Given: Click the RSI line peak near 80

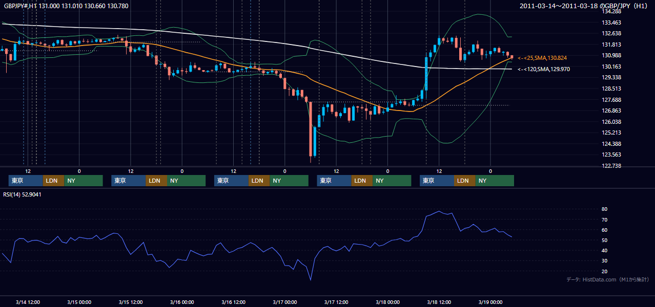Looking at the screenshot, I should (439, 211).
